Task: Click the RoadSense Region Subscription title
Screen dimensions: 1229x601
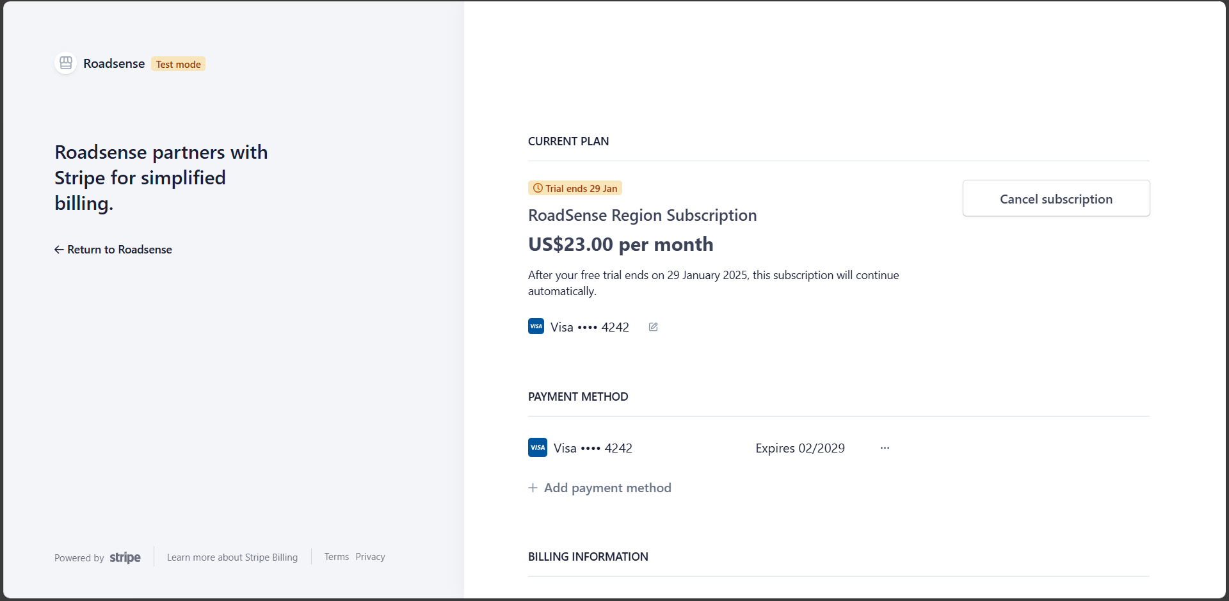Action: tap(642, 215)
